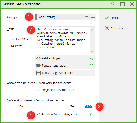The width and height of the screenshot is (137, 123).
Task: Expand the Gruppe dropdown arrow
Action: click(x=87, y=17)
